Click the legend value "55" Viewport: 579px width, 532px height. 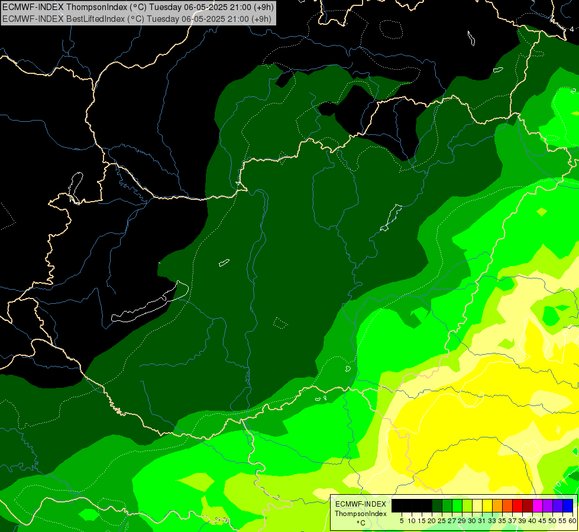[x=563, y=521]
